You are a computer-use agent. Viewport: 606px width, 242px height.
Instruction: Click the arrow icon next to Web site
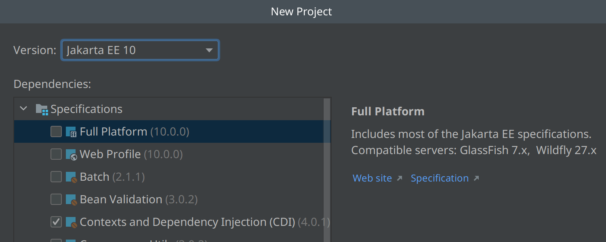pos(400,178)
